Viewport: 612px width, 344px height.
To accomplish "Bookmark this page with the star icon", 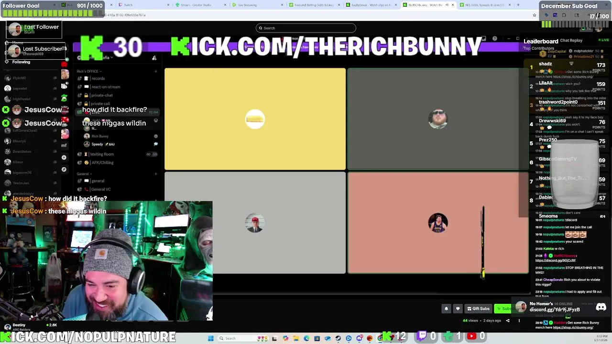I will [x=535, y=15].
